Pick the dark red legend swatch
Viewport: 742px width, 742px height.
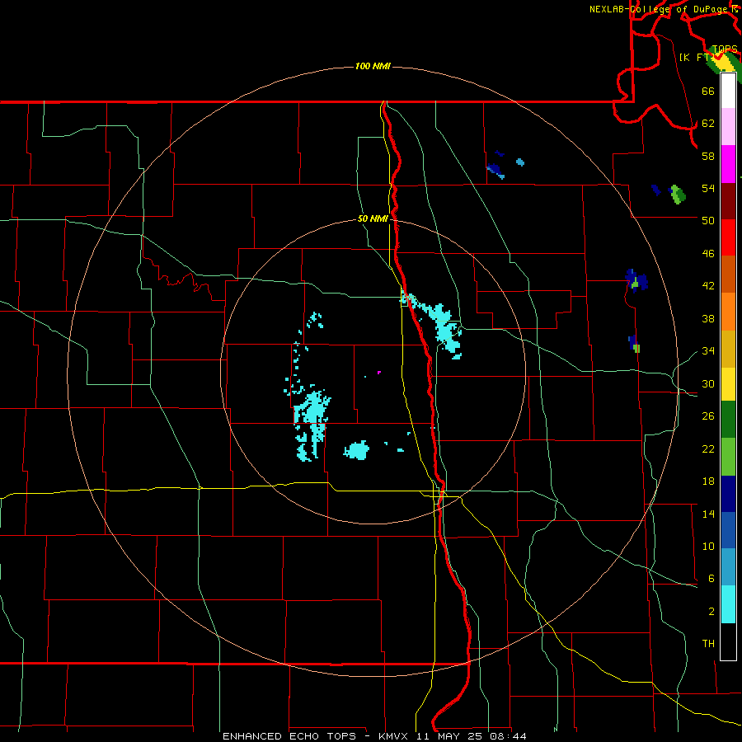click(x=728, y=201)
